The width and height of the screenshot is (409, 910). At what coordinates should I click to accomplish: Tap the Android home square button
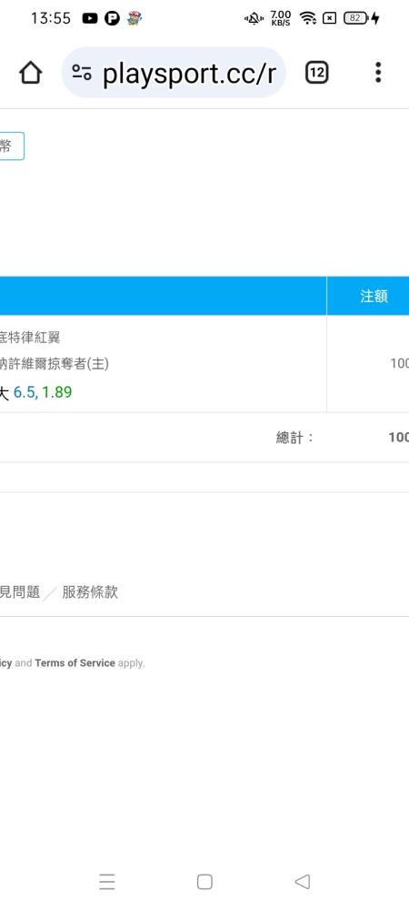tap(204, 882)
